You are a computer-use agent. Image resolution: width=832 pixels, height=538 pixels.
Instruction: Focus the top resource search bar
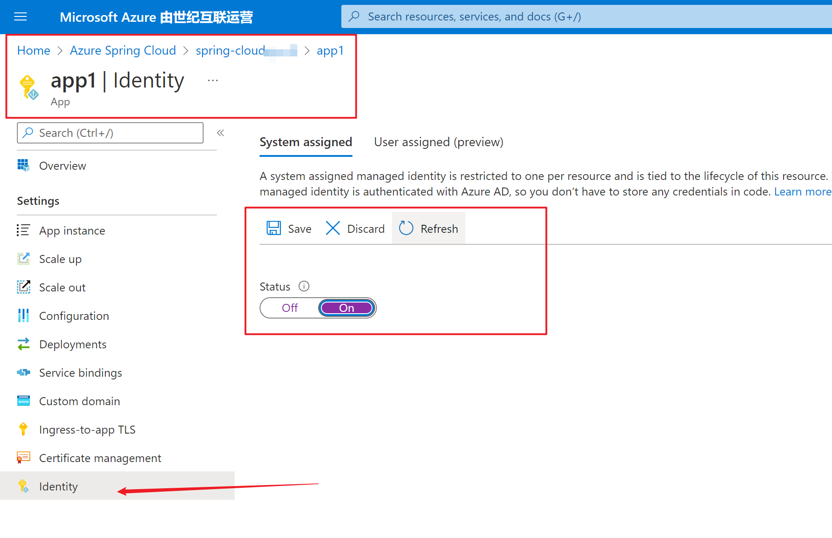point(578,17)
